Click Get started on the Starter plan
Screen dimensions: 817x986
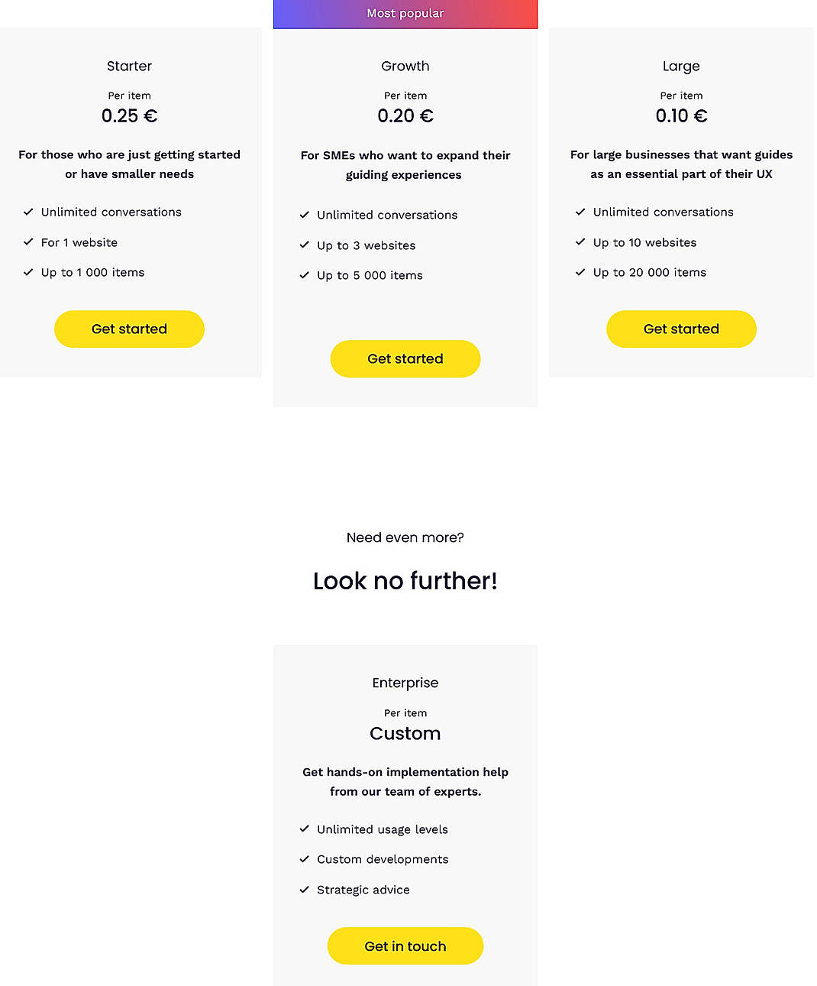pos(129,329)
